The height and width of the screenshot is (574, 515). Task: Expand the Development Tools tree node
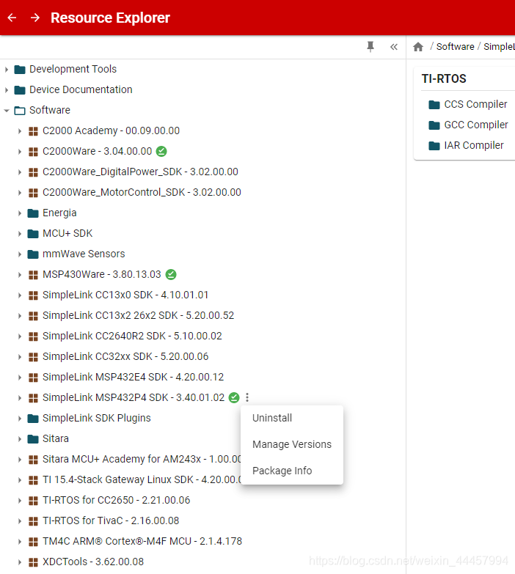click(6, 69)
